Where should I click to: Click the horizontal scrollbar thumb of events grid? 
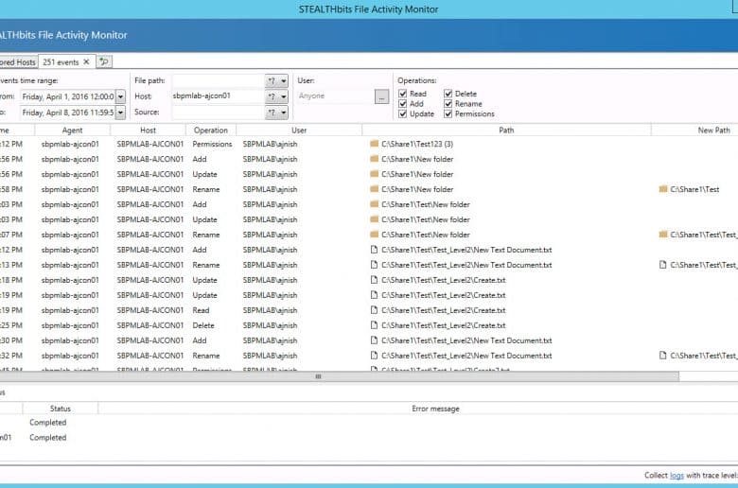pyautogui.click(x=339, y=376)
